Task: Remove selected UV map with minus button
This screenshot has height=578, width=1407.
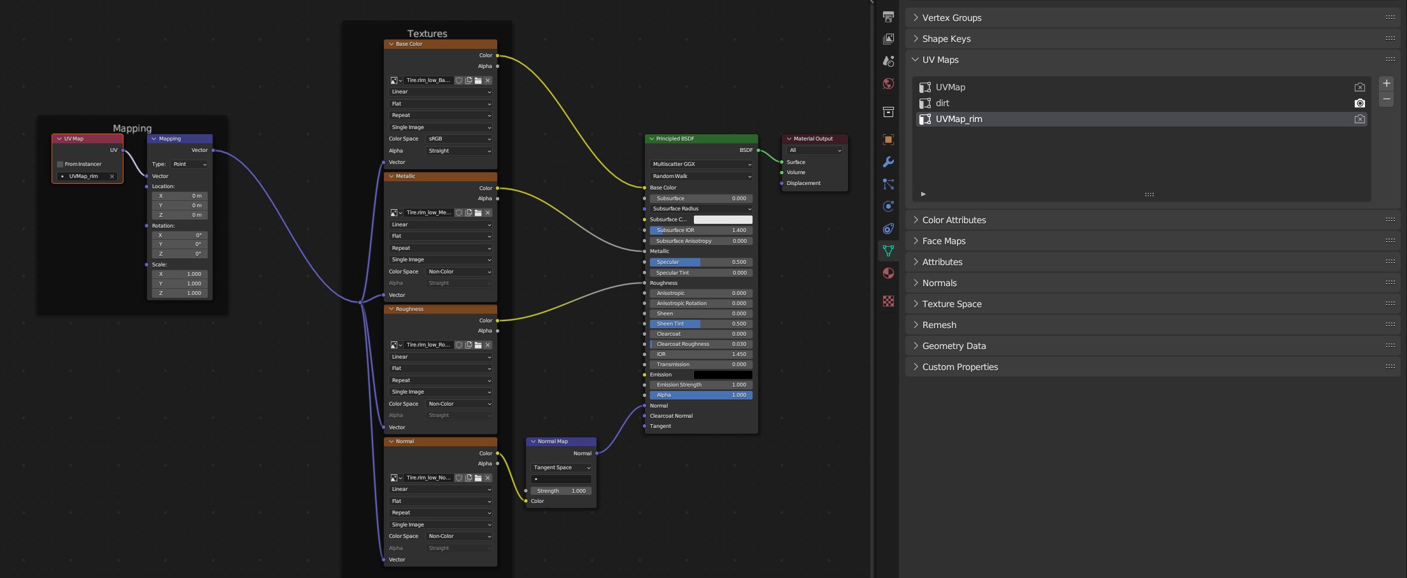Action: (x=1386, y=99)
